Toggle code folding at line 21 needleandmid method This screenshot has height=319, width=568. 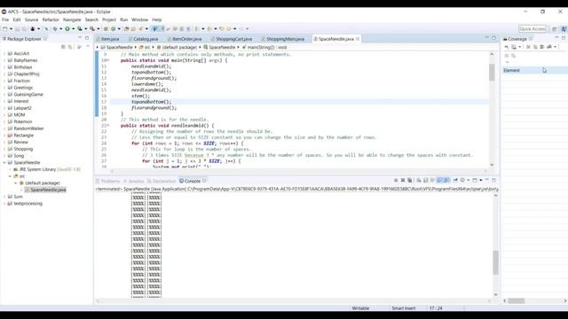108,126
